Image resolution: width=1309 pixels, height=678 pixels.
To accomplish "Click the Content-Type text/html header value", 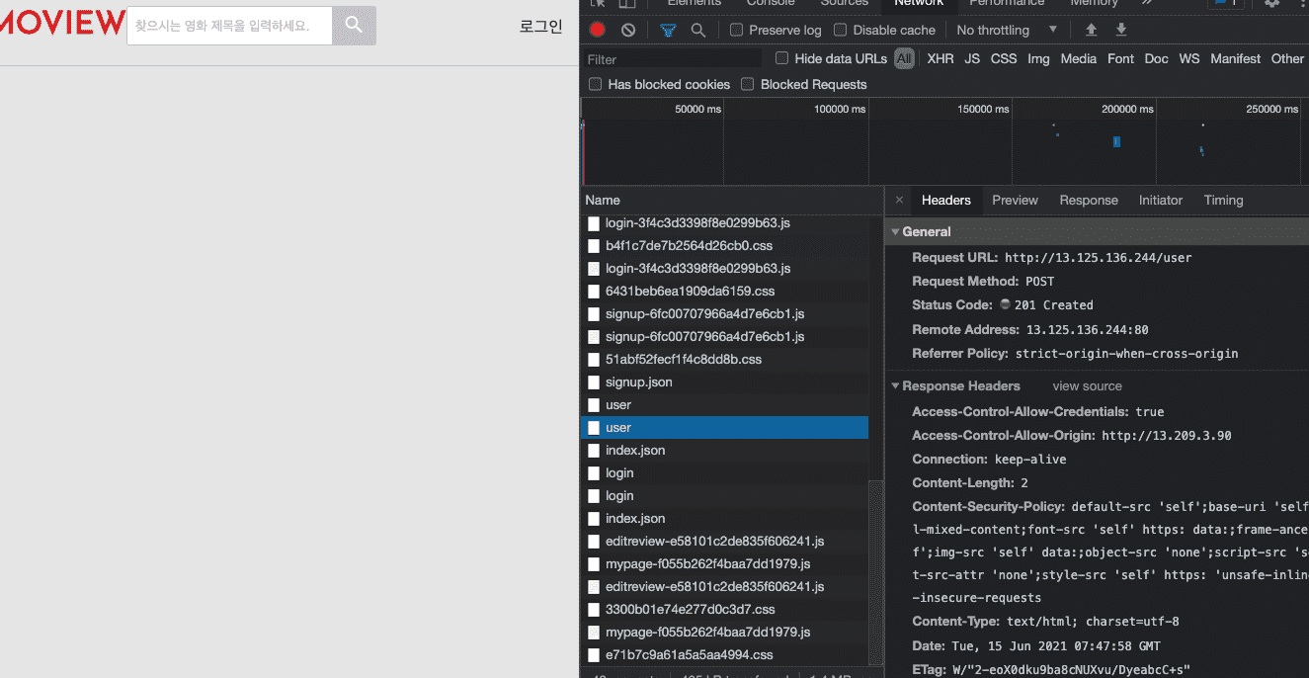I will [x=1093, y=623].
